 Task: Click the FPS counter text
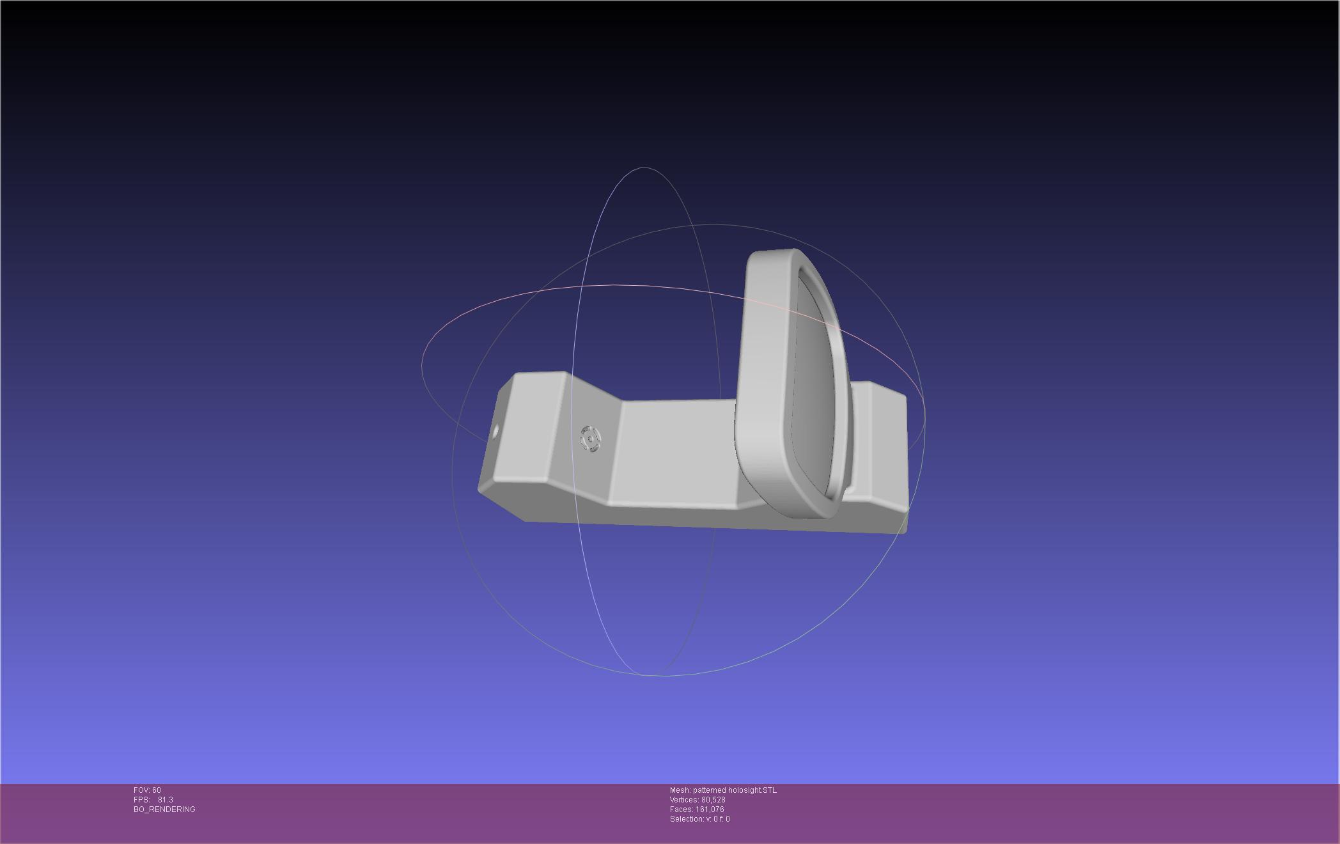(153, 800)
